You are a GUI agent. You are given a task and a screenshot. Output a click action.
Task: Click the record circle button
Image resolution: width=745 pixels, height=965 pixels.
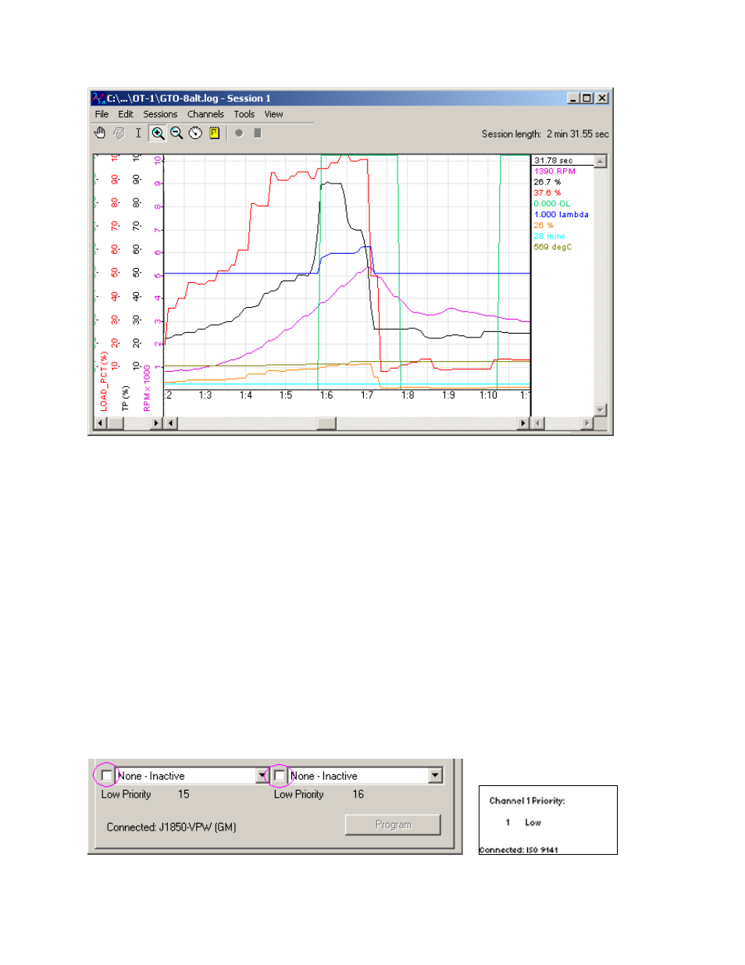click(x=239, y=133)
